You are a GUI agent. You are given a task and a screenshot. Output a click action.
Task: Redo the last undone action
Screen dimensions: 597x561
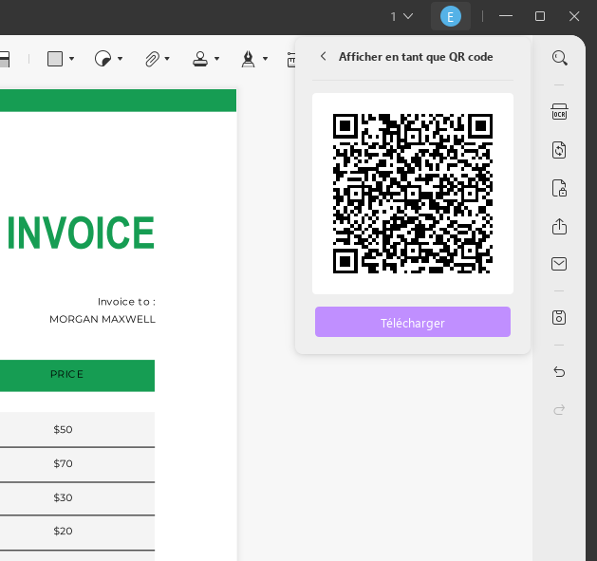pyautogui.click(x=559, y=410)
